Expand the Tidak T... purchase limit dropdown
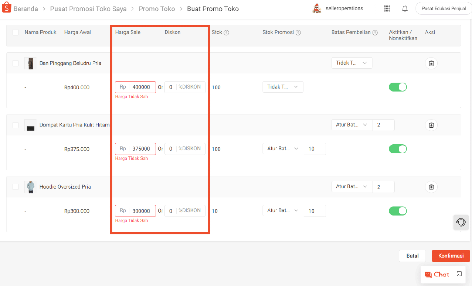472x286 pixels. [x=352, y=63]
